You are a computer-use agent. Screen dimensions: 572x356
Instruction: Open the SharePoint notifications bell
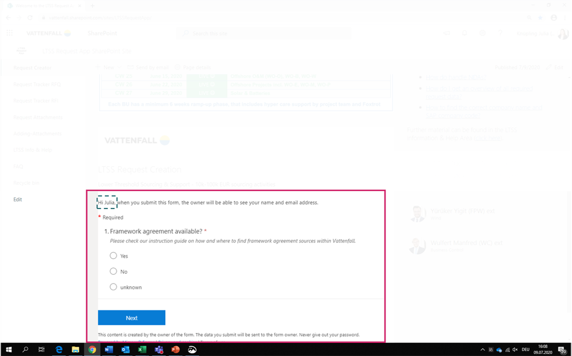point(464,33)
